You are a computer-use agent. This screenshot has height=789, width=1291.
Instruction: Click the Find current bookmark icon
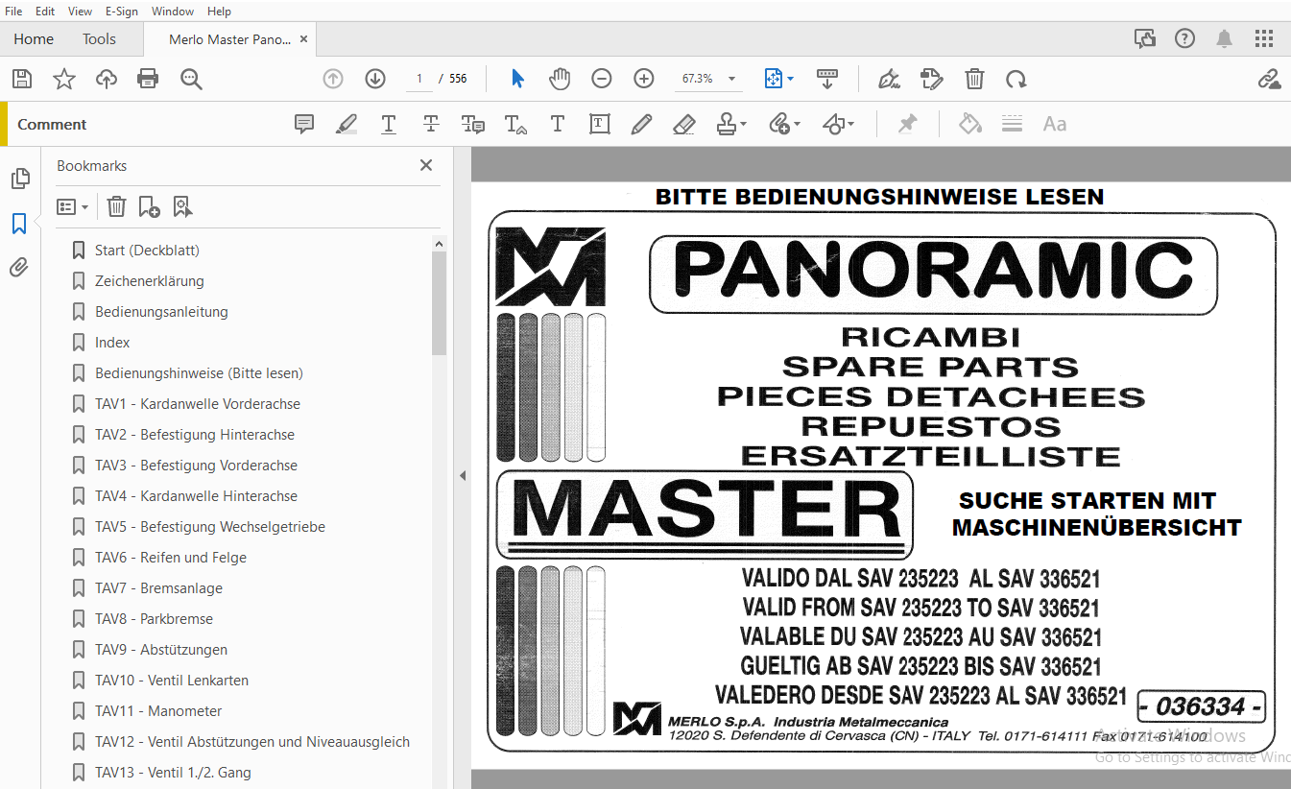[182, 206]
